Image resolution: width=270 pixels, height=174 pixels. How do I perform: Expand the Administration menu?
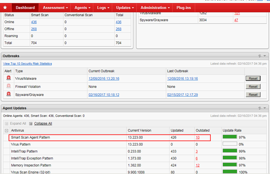[x=155, y=8]
